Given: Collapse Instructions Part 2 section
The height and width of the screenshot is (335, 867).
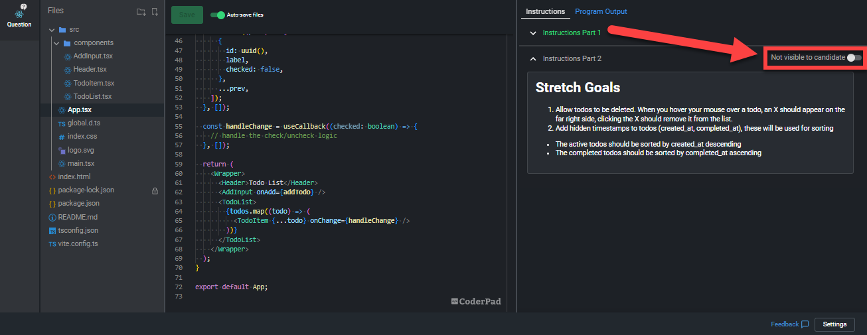Looking at the screenshot, I should pos(532,58).
